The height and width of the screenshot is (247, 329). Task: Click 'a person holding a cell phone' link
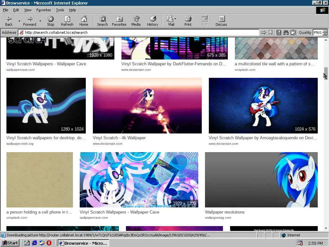click(x=39, y=212)
